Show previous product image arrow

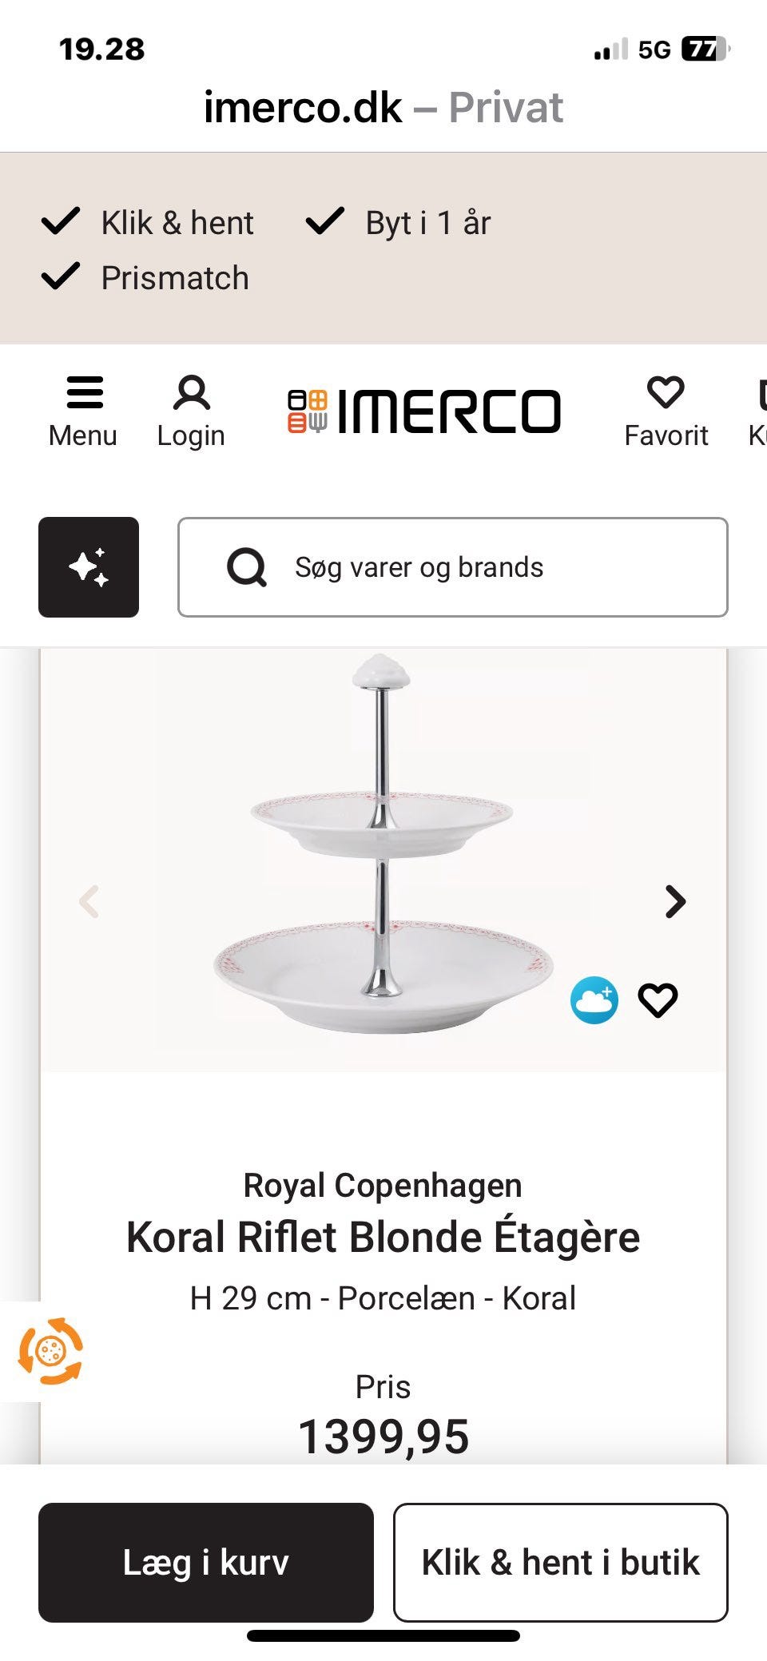(x=89, y=901)
